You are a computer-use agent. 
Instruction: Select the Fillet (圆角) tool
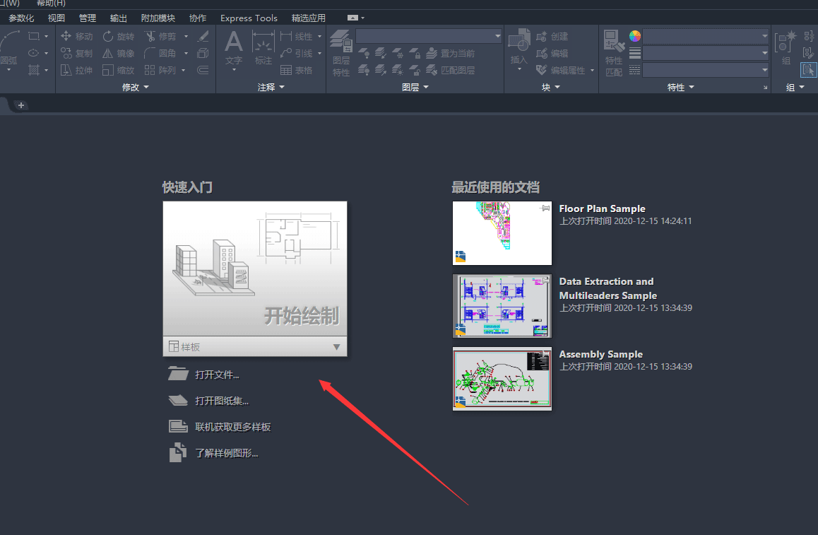click(160, 53)
